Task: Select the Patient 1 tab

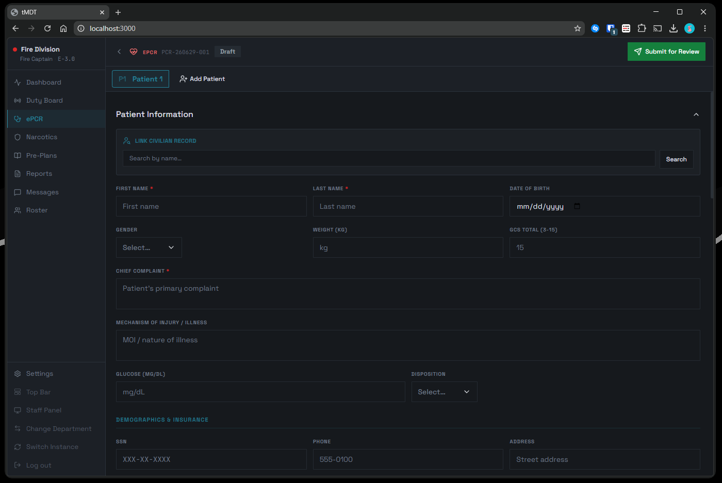Action: pos(140,79)
